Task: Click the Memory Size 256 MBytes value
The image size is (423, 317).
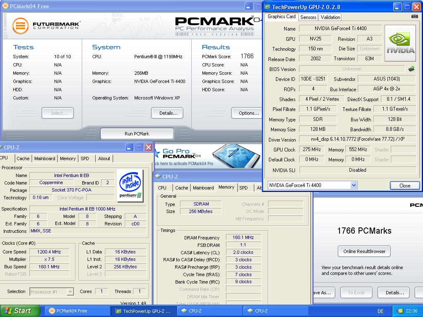Action: pyautogui.click(x=201, y=211)
